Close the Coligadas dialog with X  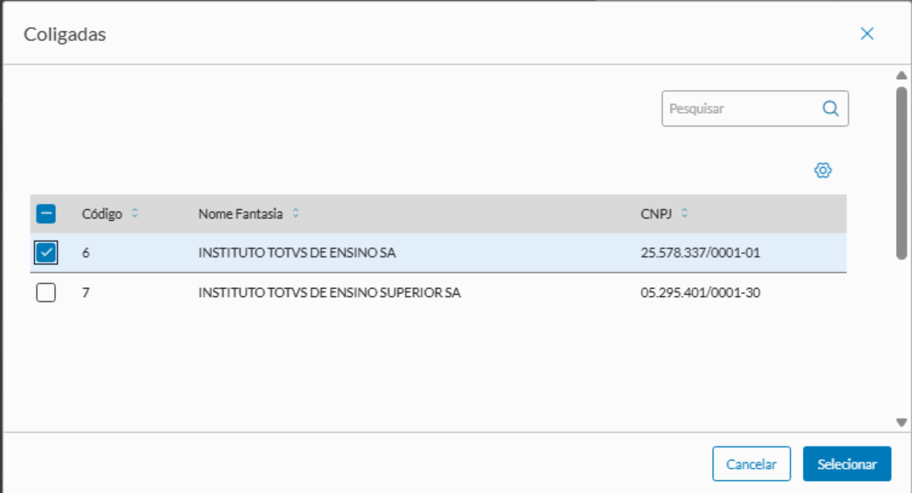[x=867, y=33]
